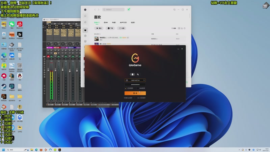This screenshot has width=270, height=152.
Task: Select the heart favorites icon in music sidebar
Action: point(85,30)
